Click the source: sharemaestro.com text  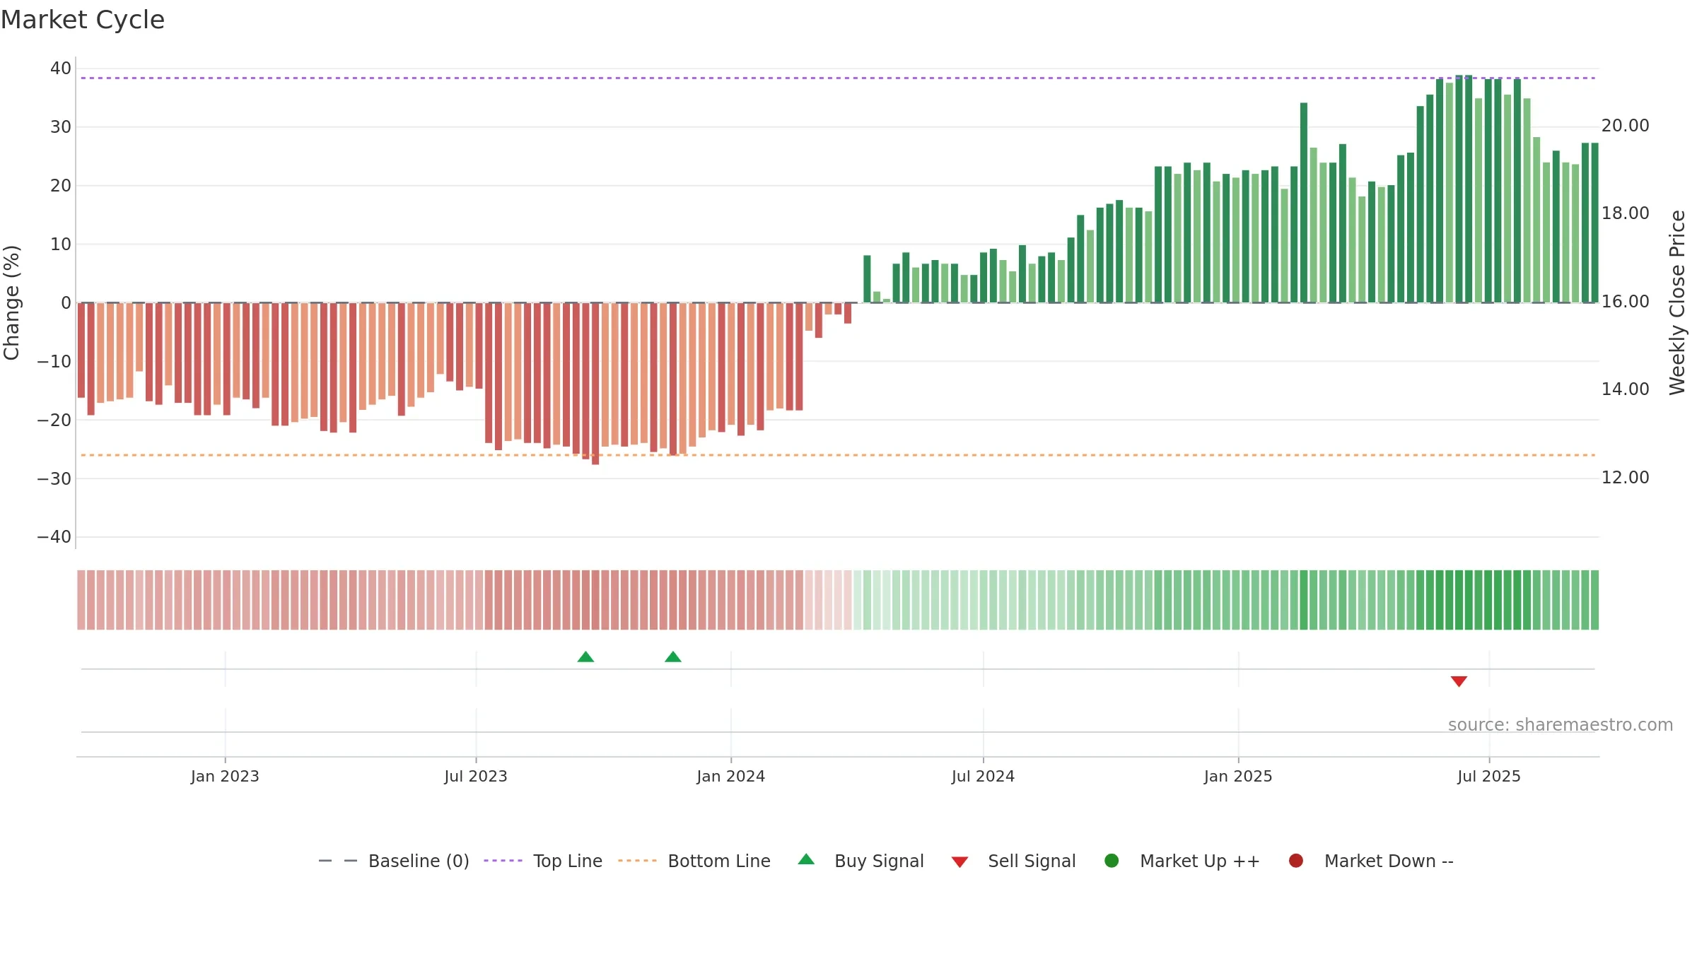point(1561,725)
